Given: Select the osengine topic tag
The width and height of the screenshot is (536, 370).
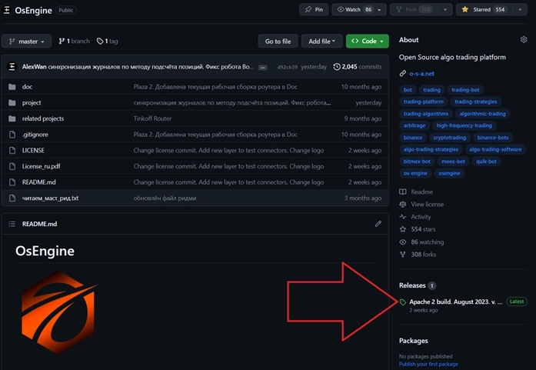Looking at the screenshot, I should (x=449, y=173).
